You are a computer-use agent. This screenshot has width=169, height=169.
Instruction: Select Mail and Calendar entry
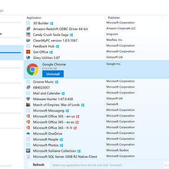(x=47, y=93)
